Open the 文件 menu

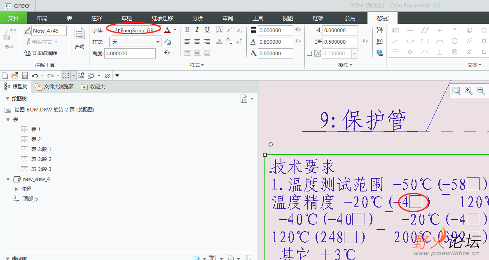pos(14,18)
